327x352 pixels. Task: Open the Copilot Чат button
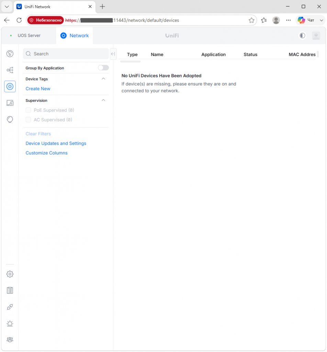[x=306, y=20]
